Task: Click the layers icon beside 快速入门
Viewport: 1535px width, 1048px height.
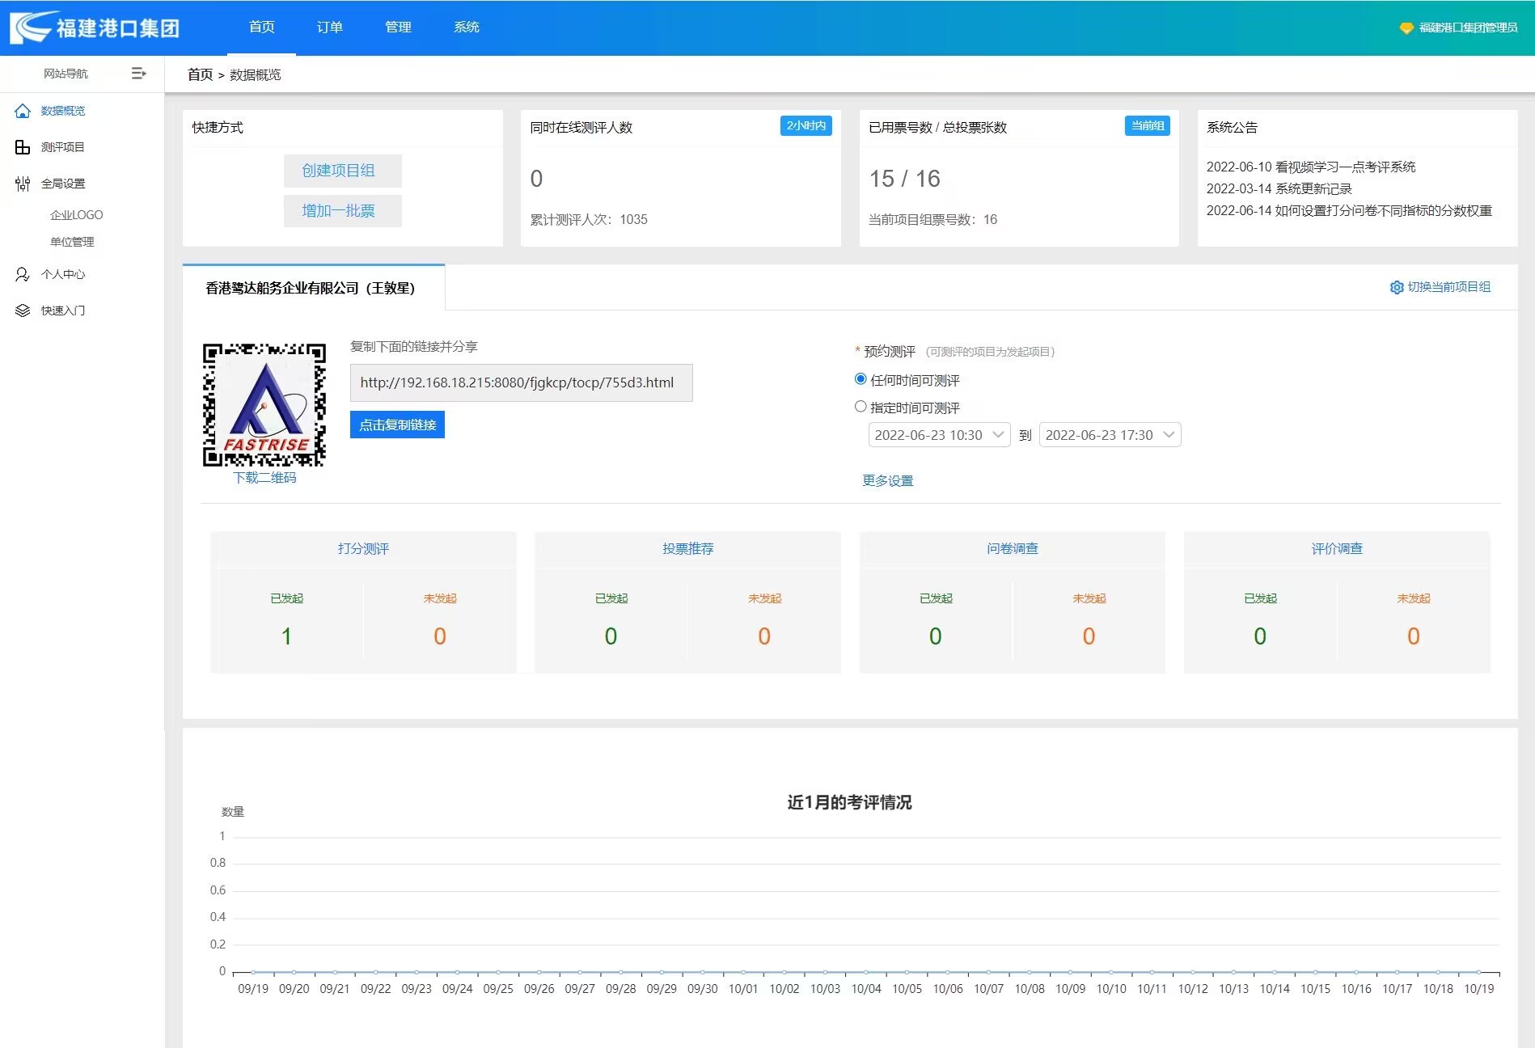Action: pos(23,311)
